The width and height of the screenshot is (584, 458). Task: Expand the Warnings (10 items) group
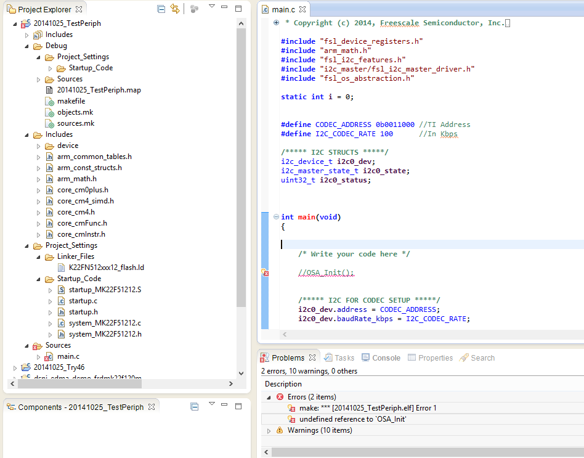point(269,431)
